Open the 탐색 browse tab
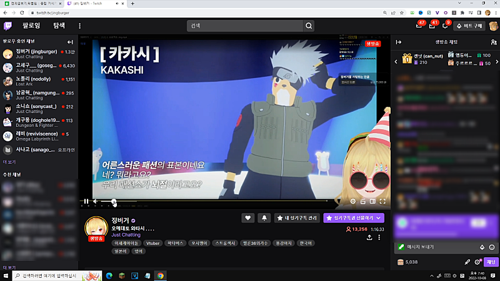500x281 pixels. pos(59,26)
